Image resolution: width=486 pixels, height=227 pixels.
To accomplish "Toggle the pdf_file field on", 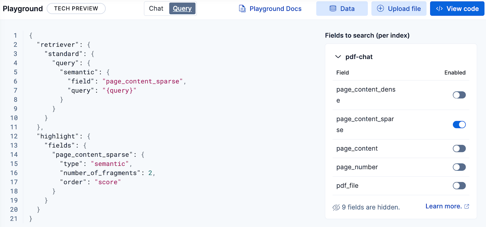I will coord(459,186).
